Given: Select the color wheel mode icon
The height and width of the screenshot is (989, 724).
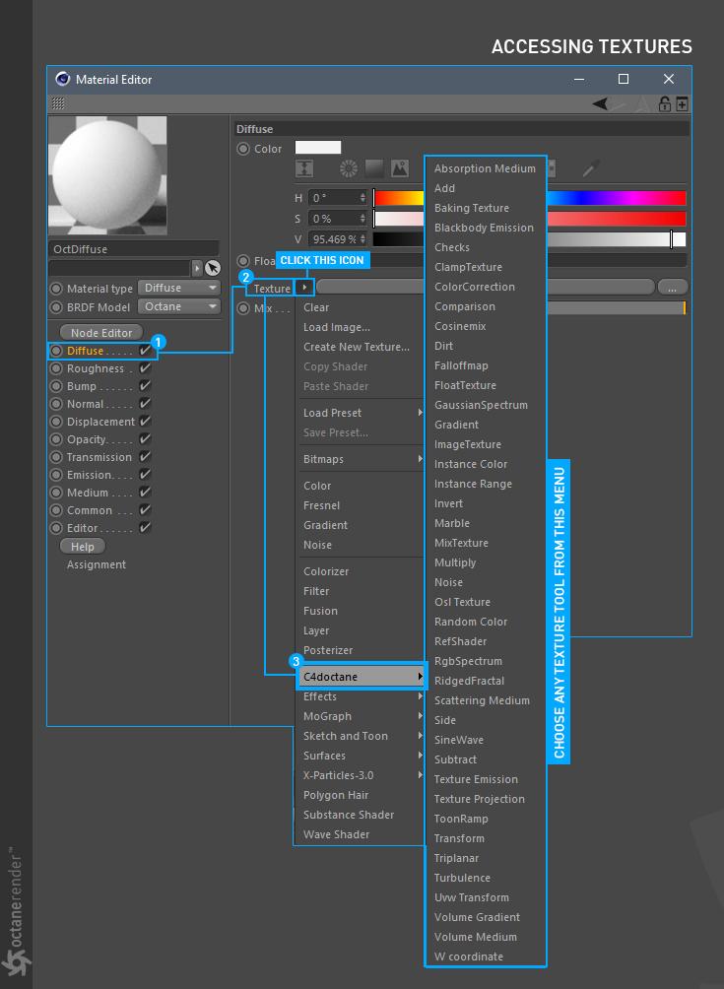Looking at the screenshot, I should [348, 168].
